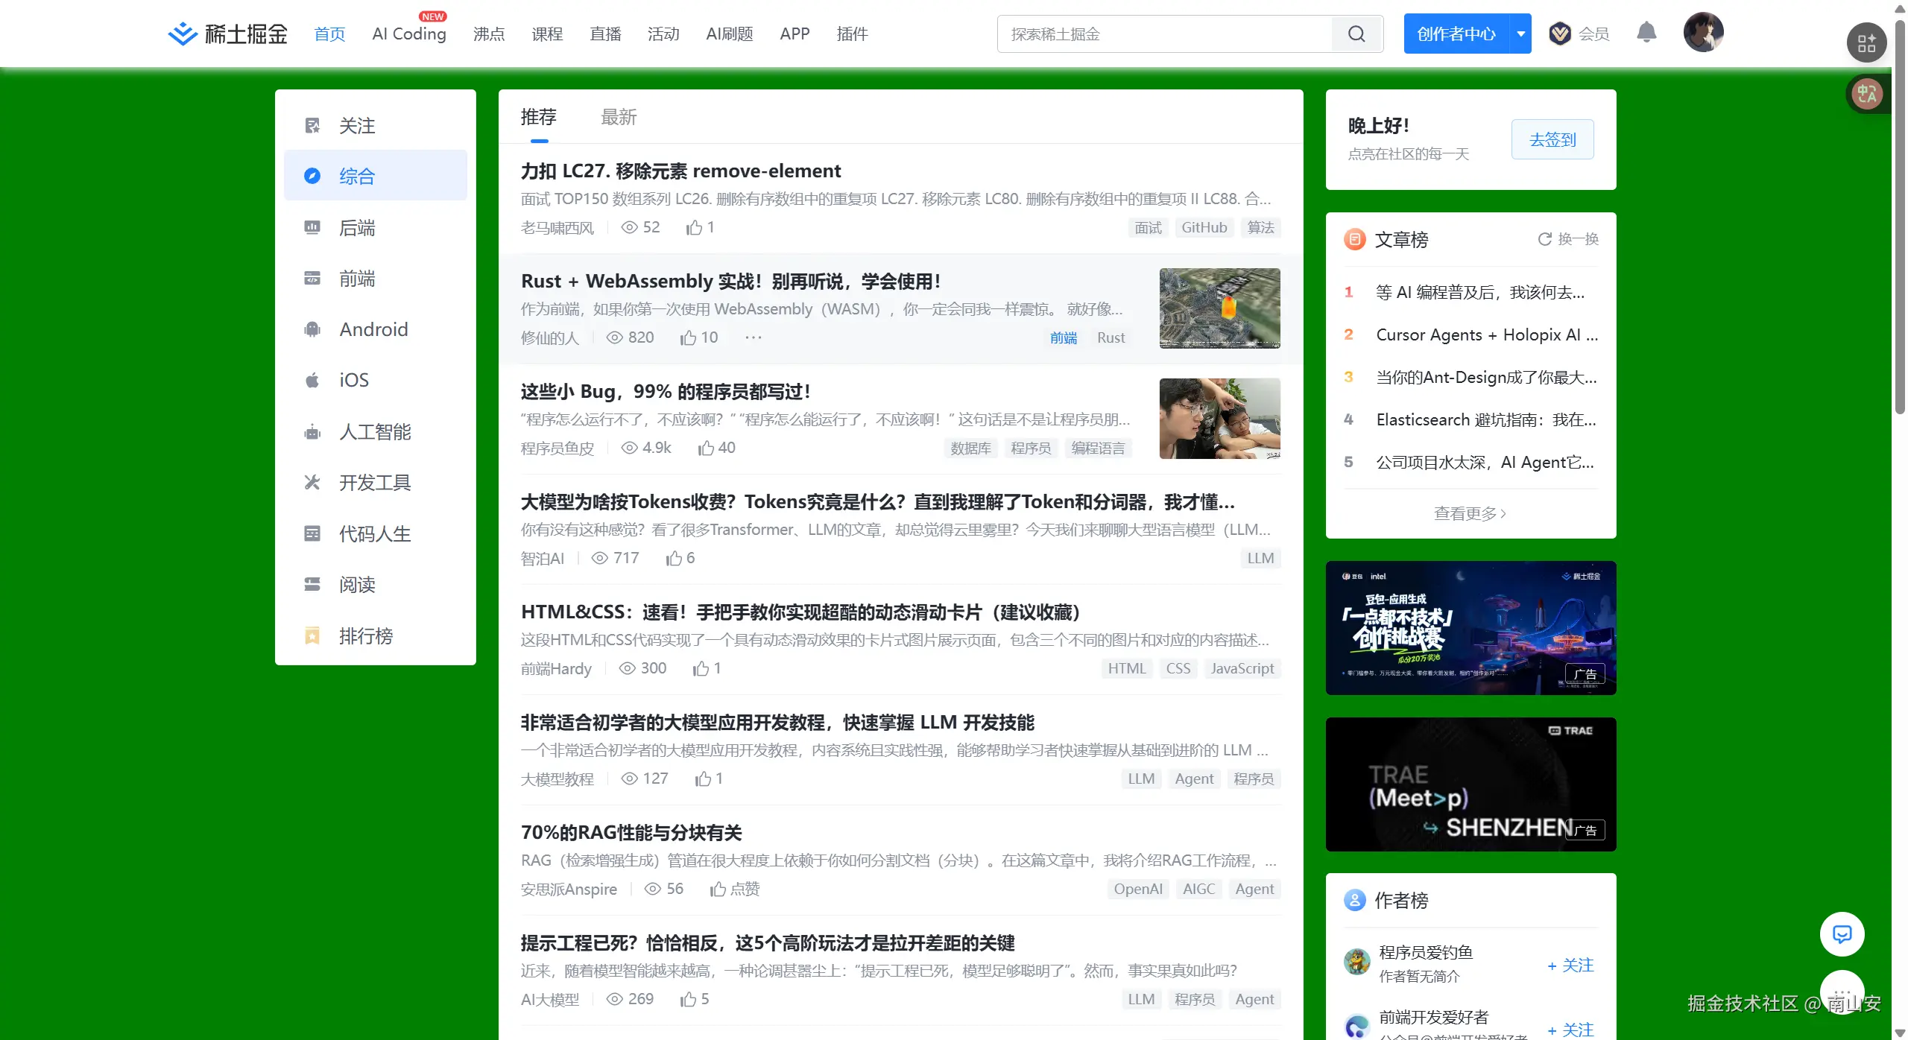Screen dimensions: 1908x1040
Task: Follow author 程序员爱钓鱼
Action: pos(1570,965)
